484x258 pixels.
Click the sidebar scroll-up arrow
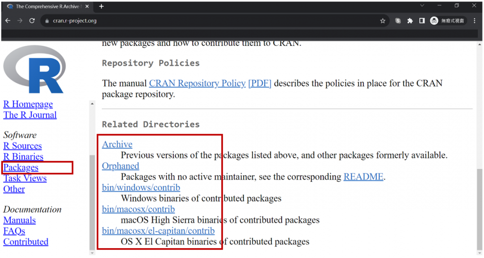coord(92,104)
